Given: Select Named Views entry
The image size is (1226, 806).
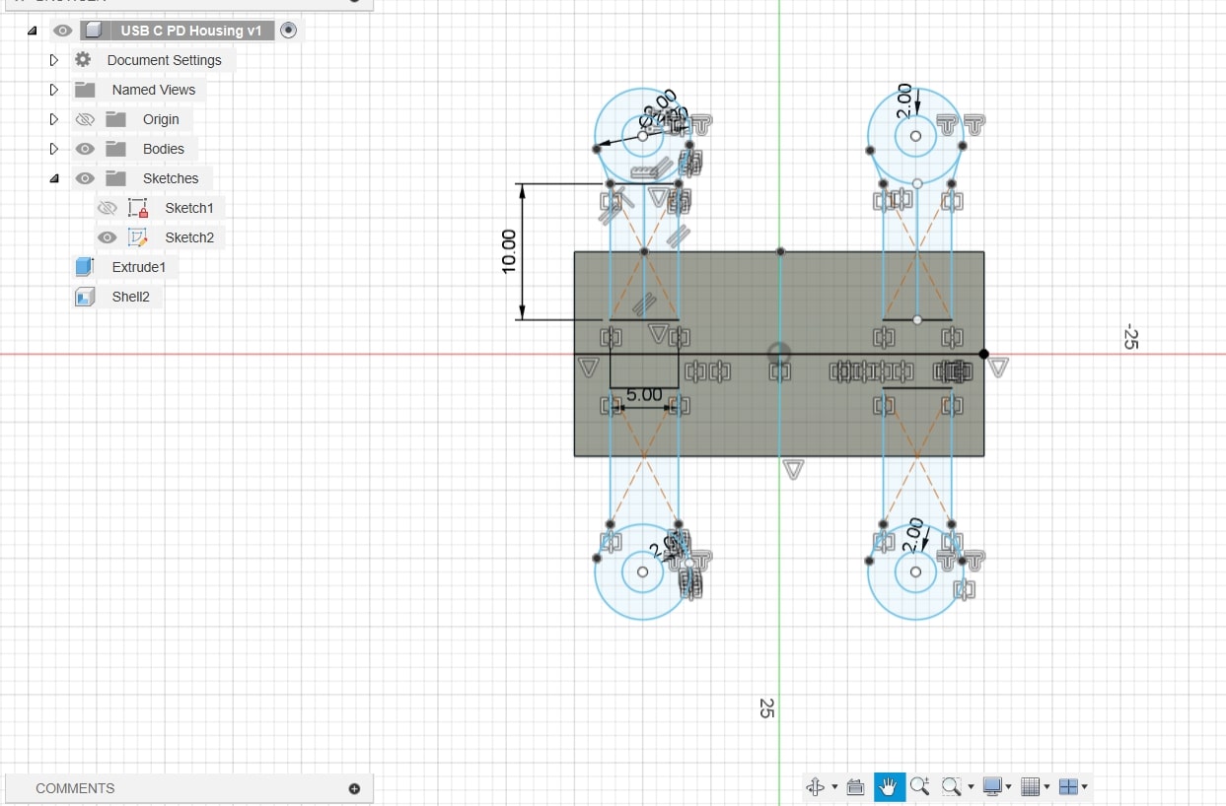Looking at the screenshot, I should 153,90.
